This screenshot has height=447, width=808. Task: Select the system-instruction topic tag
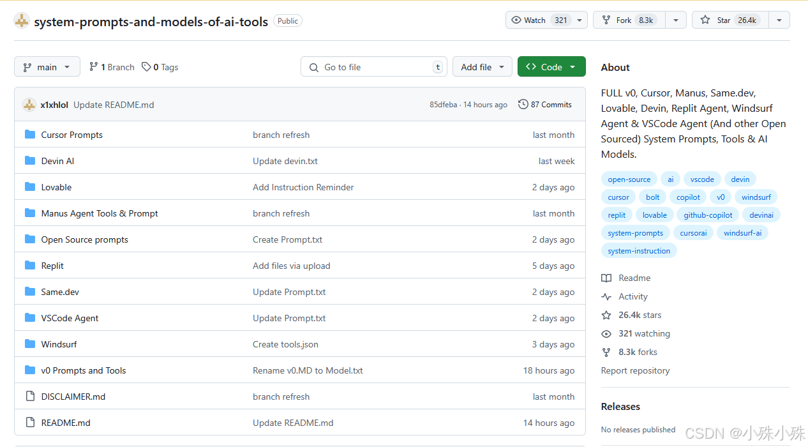[x=639, y=251]
